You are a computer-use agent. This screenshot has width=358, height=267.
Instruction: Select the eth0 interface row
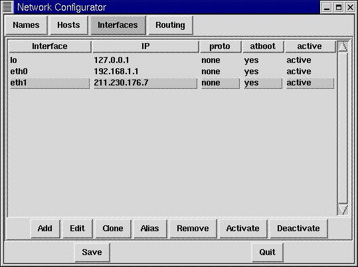(172, 72)
